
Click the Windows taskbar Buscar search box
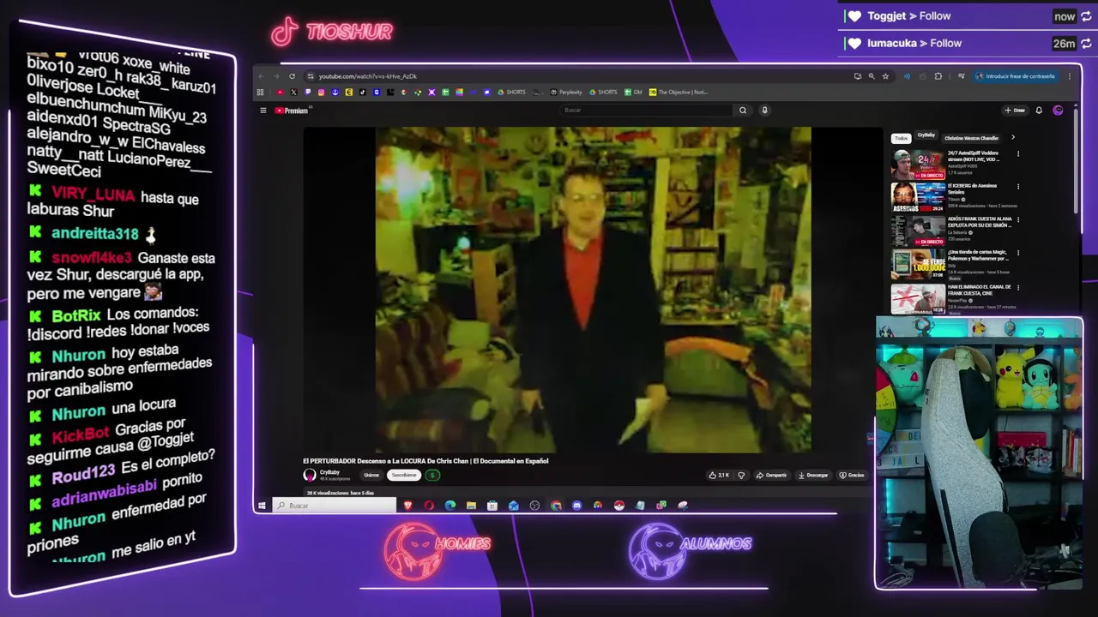[x=335, y=506]
